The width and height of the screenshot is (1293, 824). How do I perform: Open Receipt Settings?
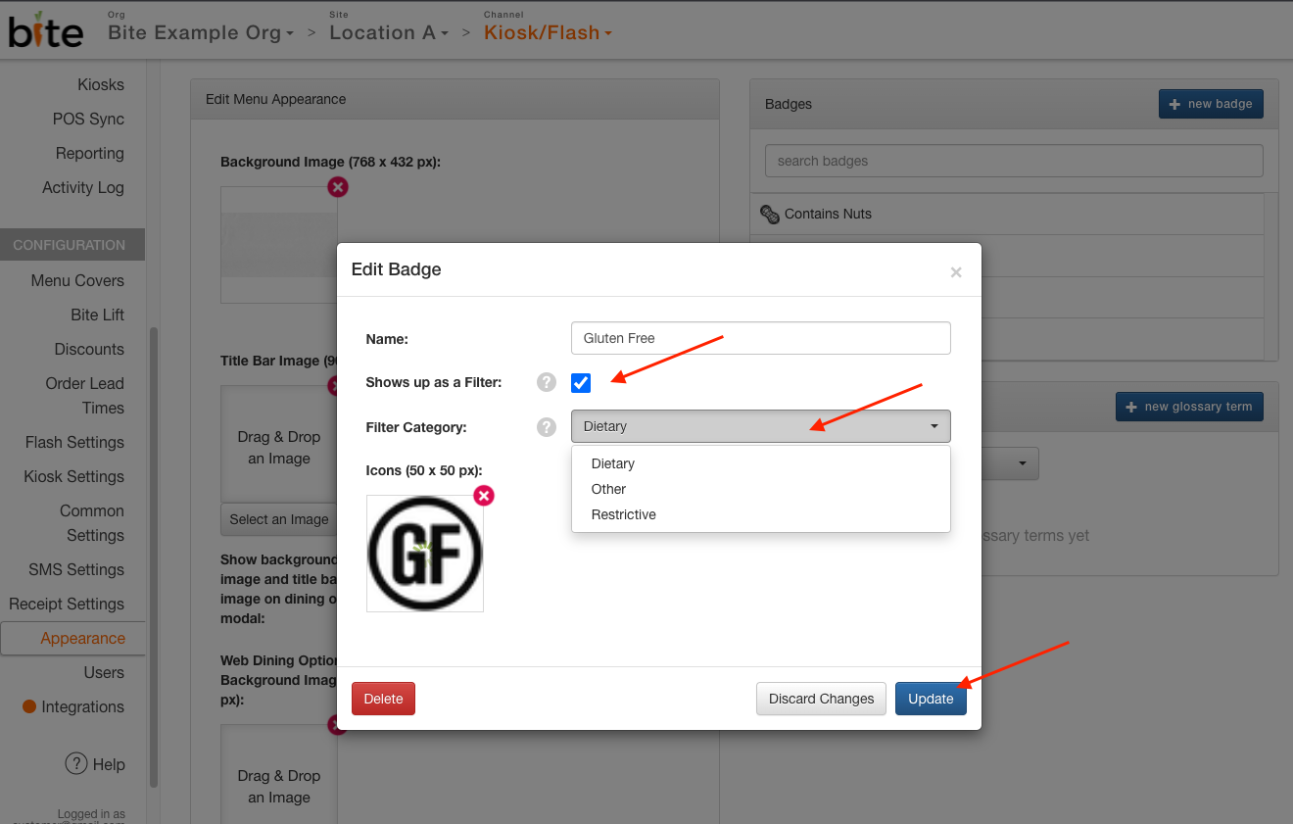coord(67,604)
